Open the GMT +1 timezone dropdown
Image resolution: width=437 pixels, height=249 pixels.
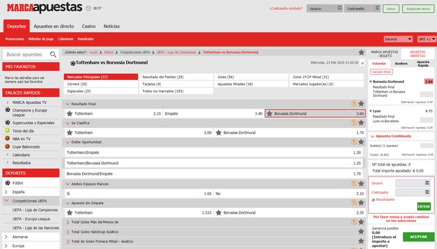(x=427, y=39)
